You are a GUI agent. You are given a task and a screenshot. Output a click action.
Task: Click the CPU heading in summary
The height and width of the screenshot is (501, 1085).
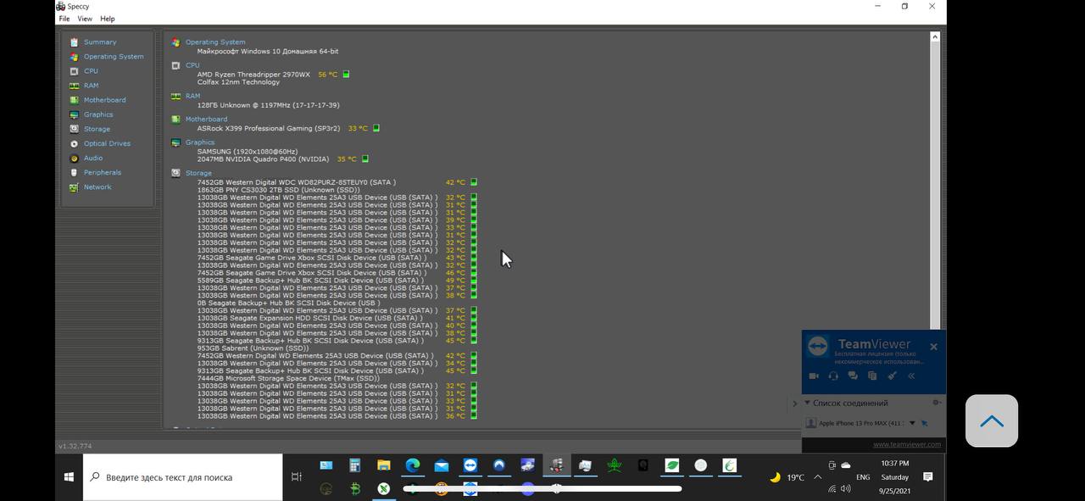tap(192, 64)
